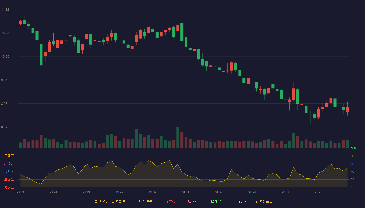Click the 11.32 price axis label
365x208 pixels.
[x=5, y=10]
